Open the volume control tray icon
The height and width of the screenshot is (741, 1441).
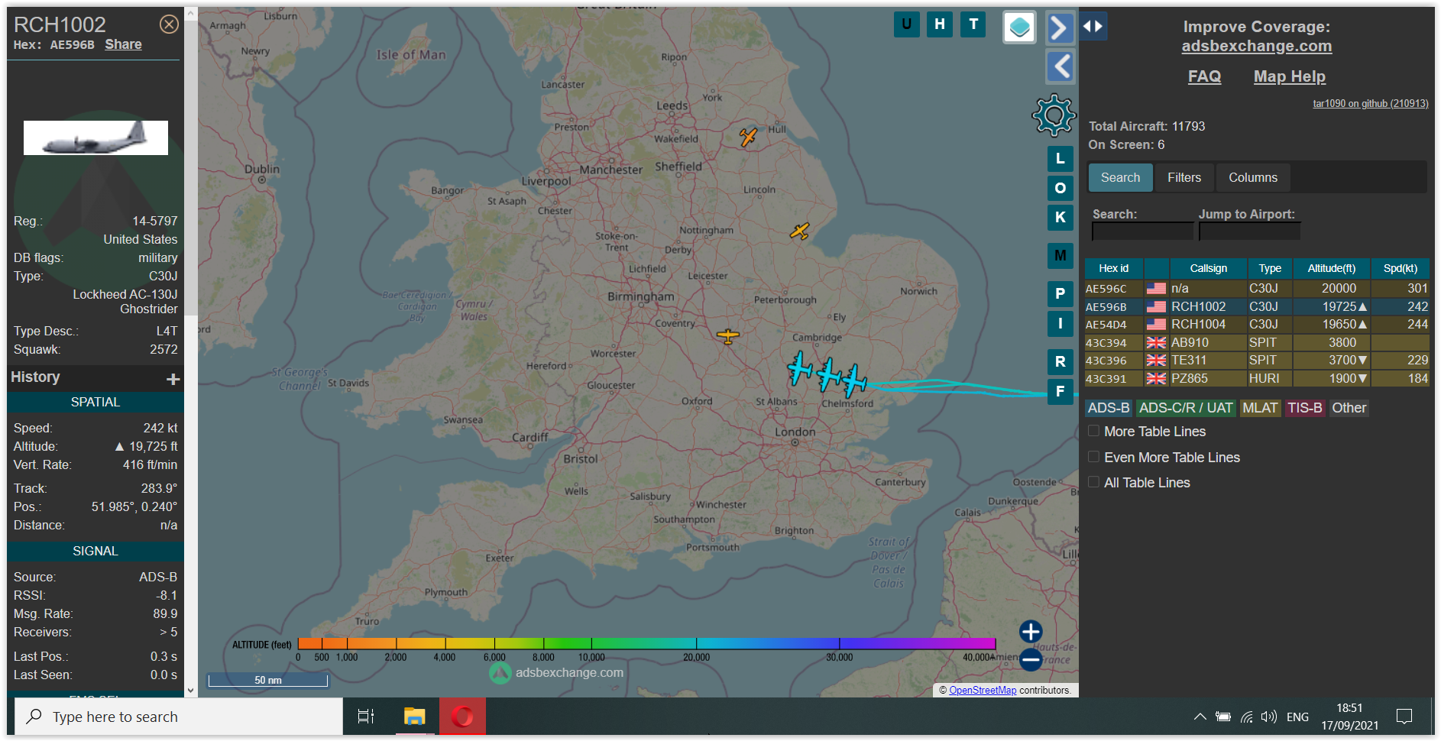click(x=1268, y=717)
